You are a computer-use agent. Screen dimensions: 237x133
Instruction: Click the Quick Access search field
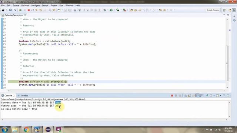[x=213, y=10]
